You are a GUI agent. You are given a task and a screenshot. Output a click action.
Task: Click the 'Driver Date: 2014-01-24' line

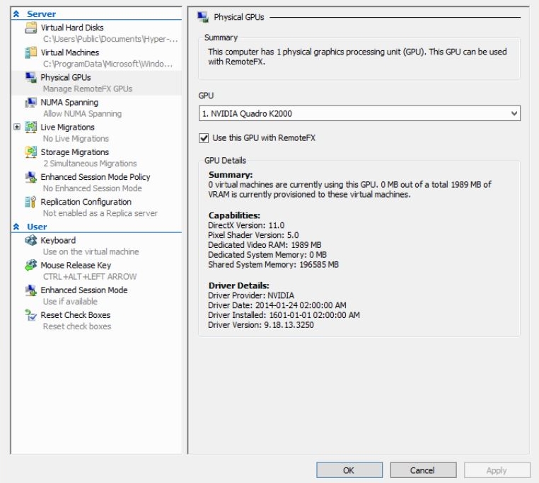click(x=277, y=305)
